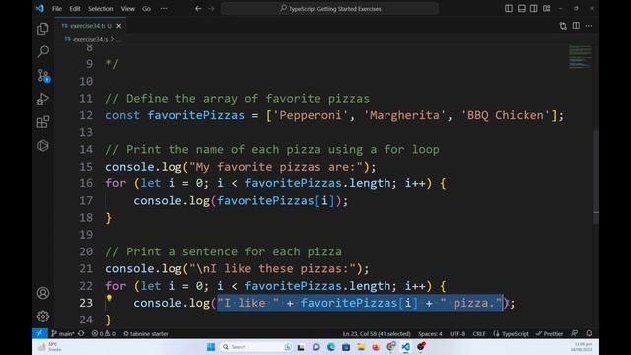The width and height of the screenshot is (631, 355).
Task: Open the notifications bell
Action: (589, 333)
